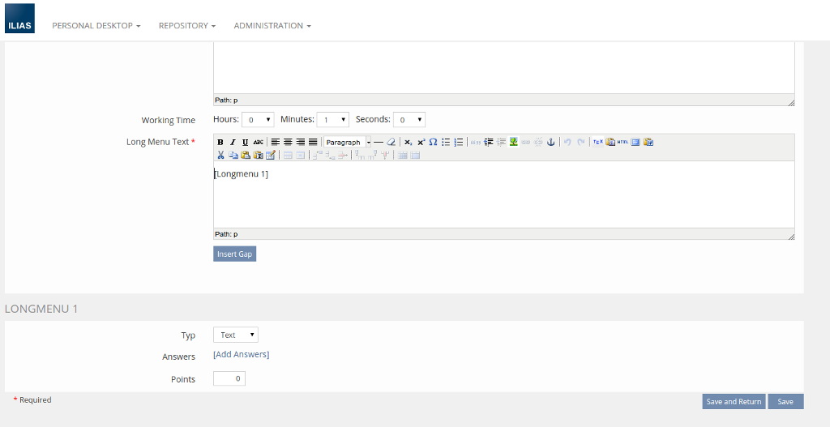The width and height of the screenshot is (830, 427).
Task: Open the TeX formula editor icon
Action: [598, 143]
